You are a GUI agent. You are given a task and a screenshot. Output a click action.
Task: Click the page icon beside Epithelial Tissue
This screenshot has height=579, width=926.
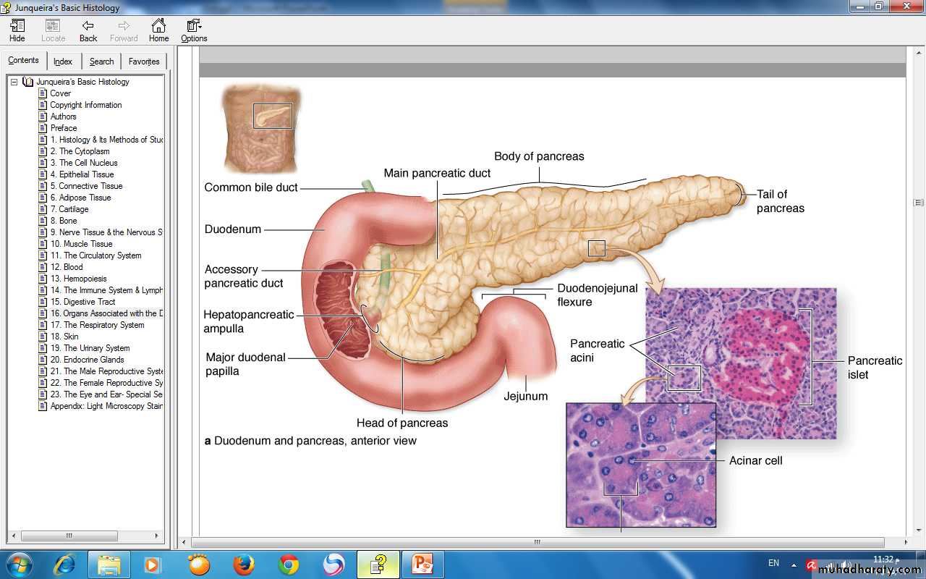43,174
